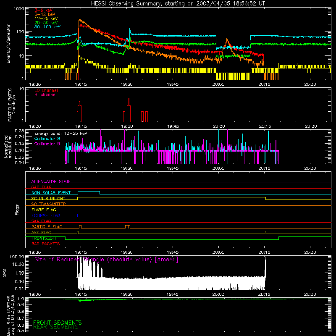Viewport: 336px width, 336px height.
Task: Select the FRONTS OFF flag label
Action: (x=44, y=238)
